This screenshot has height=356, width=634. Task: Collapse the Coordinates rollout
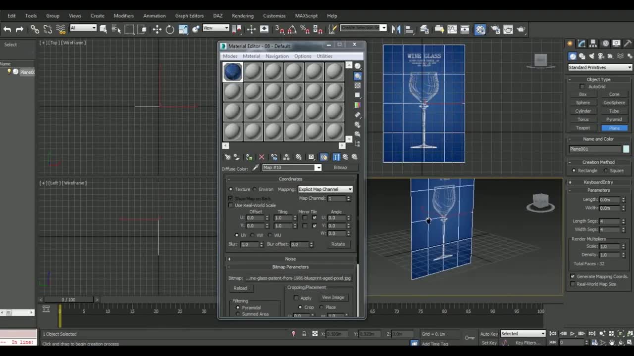click(x=290, y=179)
